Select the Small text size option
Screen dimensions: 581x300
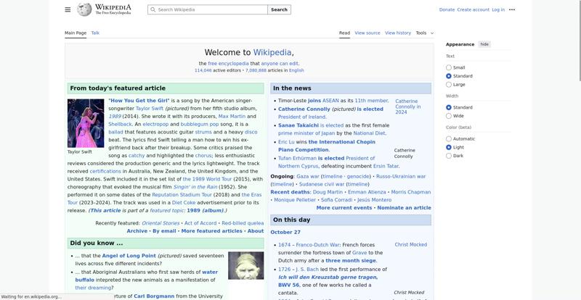click(x=449, y=67)
